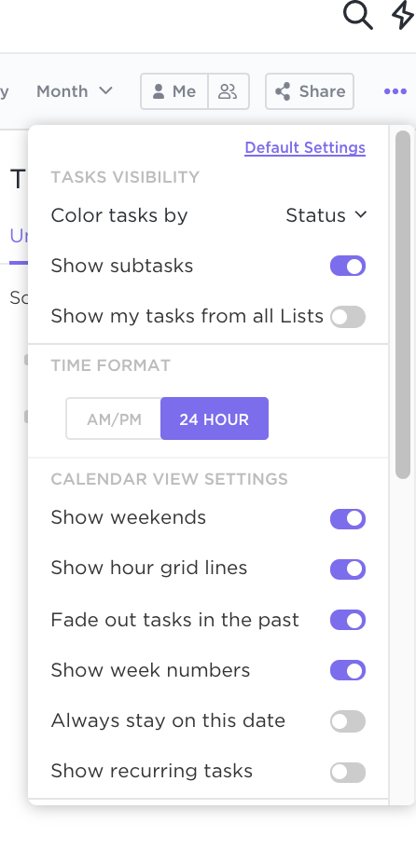
Task: Enable Always stay on this date
Action: (x=348, y=721)
